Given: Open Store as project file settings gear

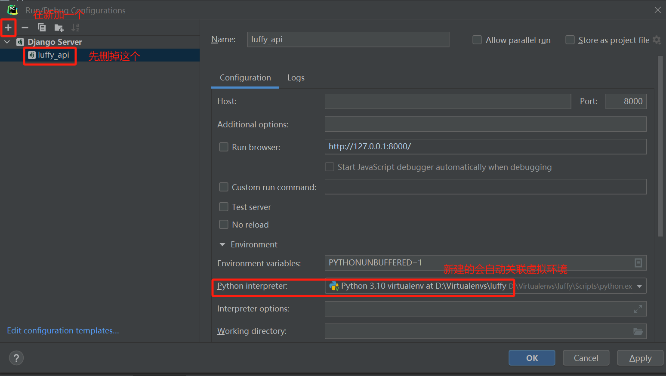Looking at the screenshot, I should tap(657, 40).
